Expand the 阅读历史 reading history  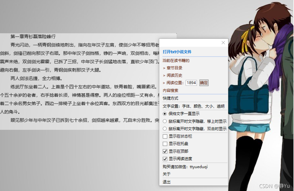(174, 75)
